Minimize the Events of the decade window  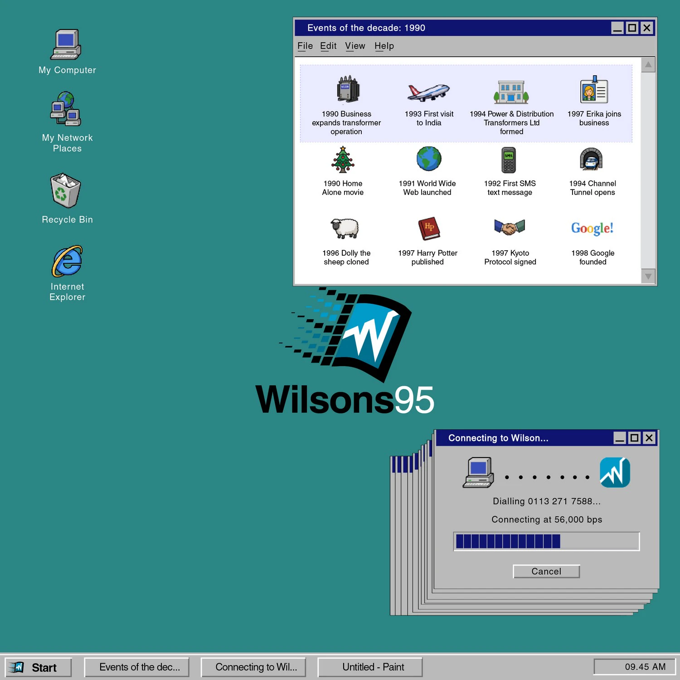(617, 28)
